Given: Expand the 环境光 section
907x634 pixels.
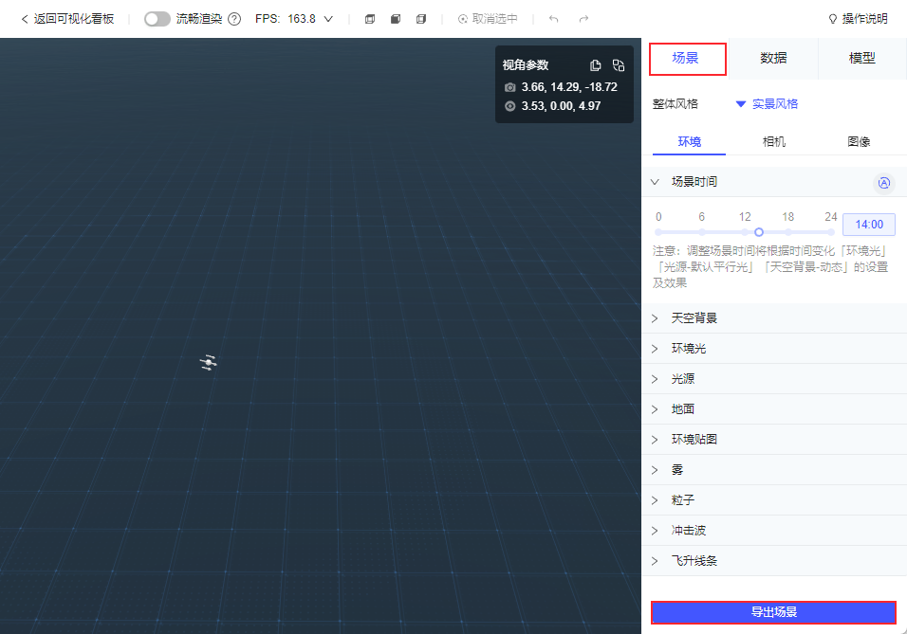Looking at the screenshot, I should tap(774, 349).
